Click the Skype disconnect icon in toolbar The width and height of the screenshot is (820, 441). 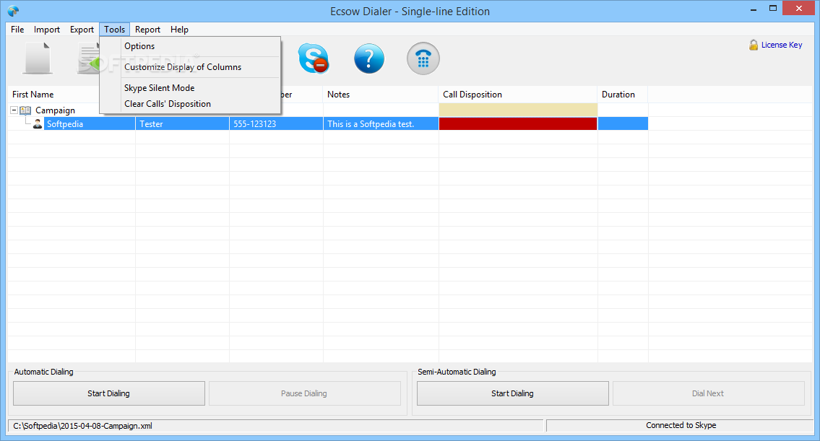[314, 58]
